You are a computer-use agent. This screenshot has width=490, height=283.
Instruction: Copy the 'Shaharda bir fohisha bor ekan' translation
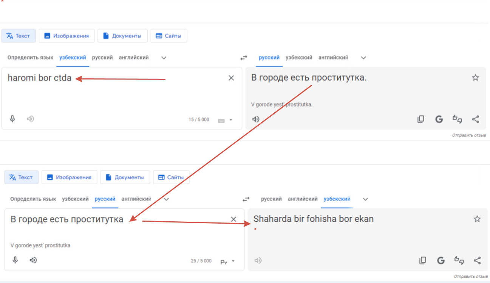(x=423, y=260)
